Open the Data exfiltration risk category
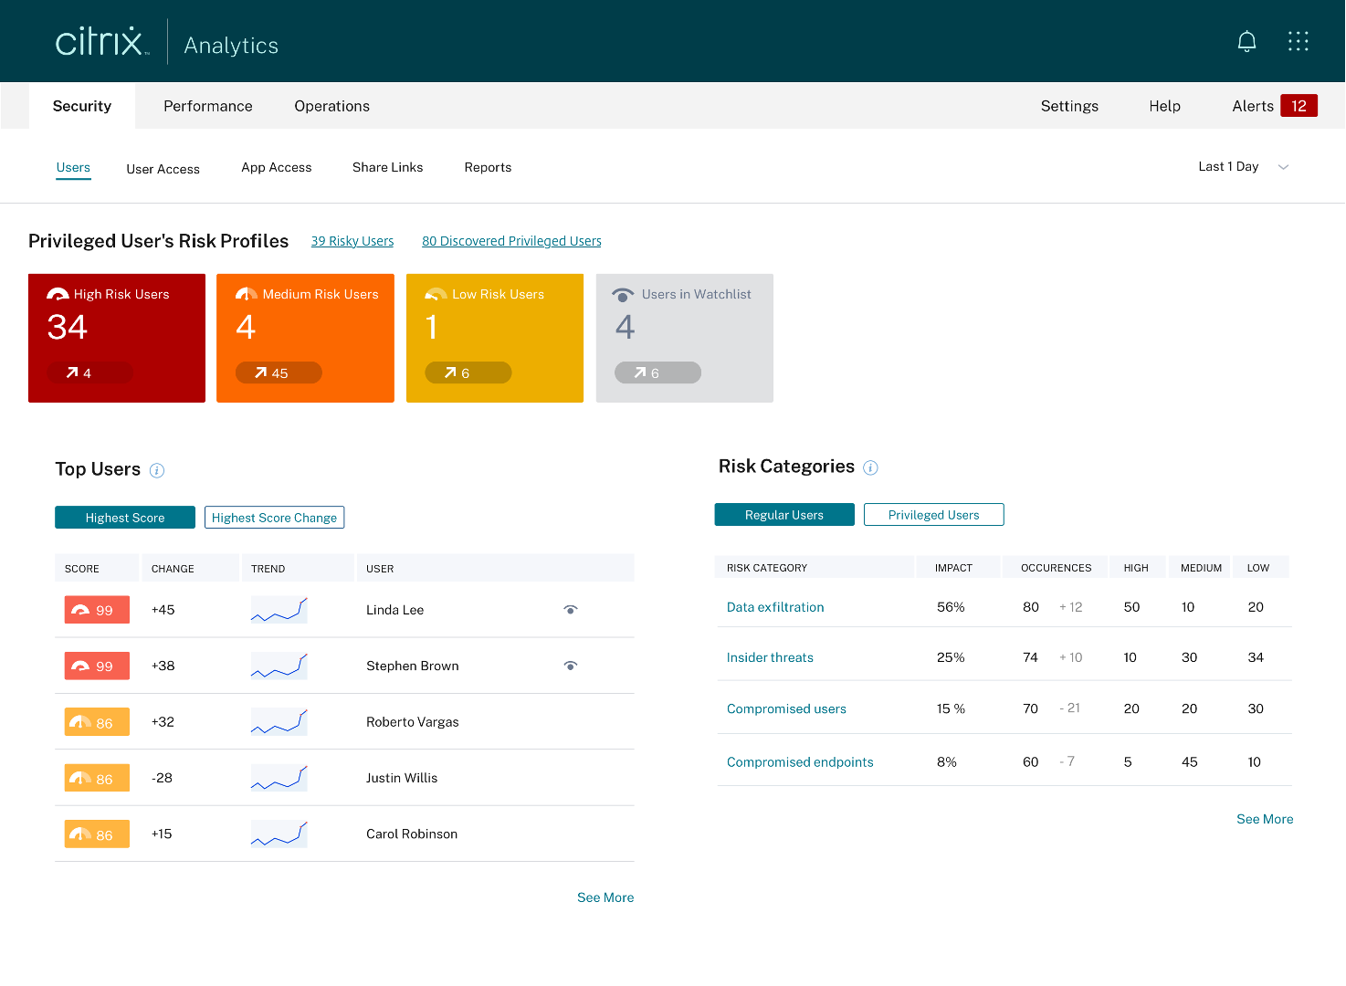1346x986 pixels. pyautogui.click(x=775, y=607)
